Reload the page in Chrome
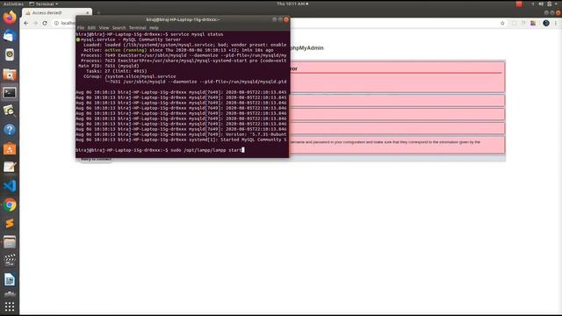 coord(45,23)
